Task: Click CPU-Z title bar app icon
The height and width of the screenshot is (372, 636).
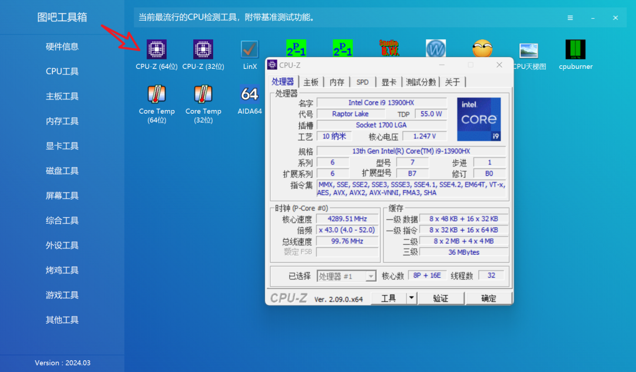Action: point(272,65)
